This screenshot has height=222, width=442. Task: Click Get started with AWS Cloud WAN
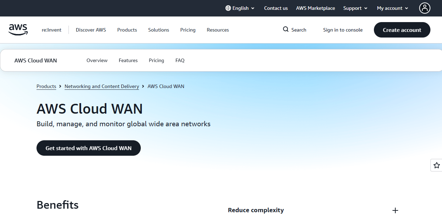[x=88, y=148]
